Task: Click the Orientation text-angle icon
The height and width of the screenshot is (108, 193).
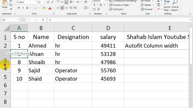Action: point(71,2)
